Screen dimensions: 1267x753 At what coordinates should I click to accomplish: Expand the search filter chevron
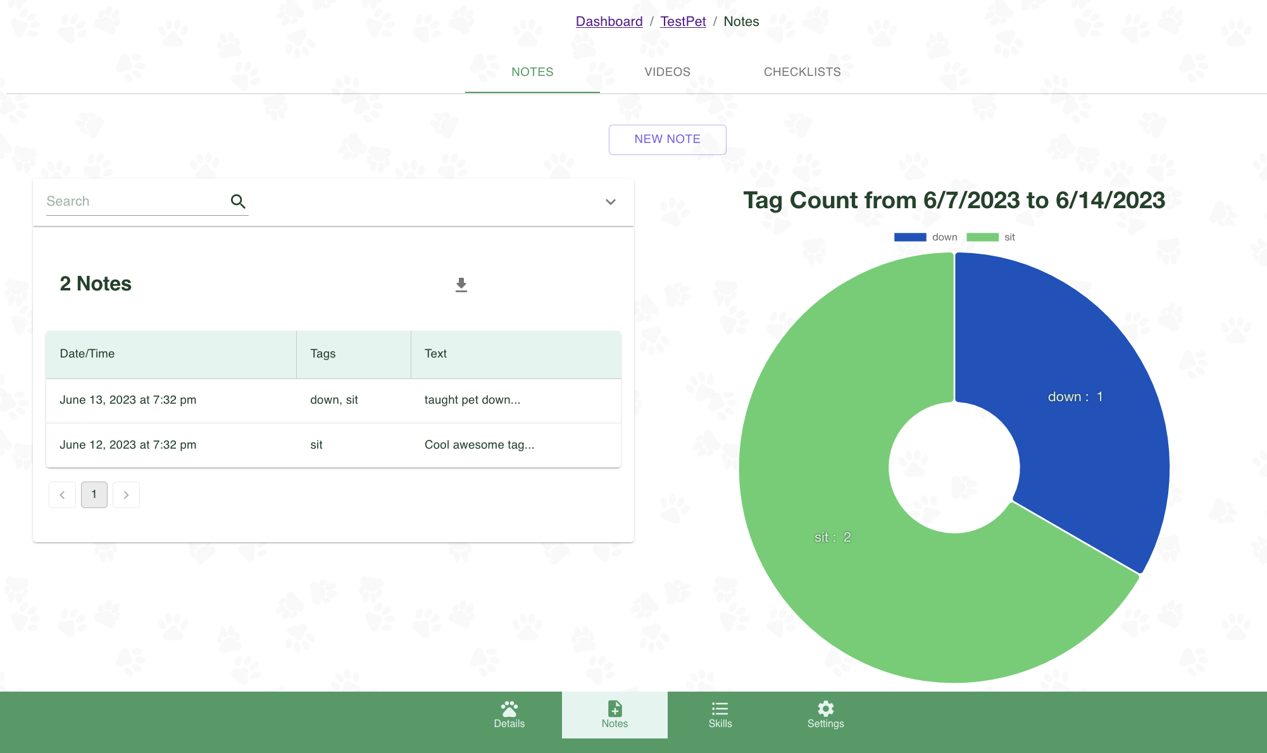[x=610, y=202]
